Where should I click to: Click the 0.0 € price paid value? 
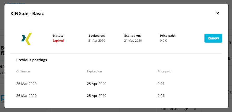pyautogui.click(x=163, y=41)
